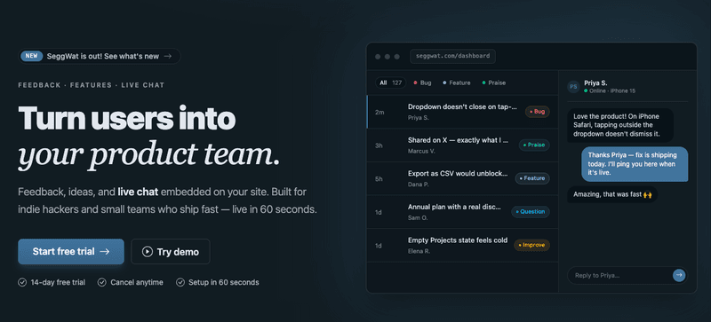Image resolution: width=711 pixels, height=322 pixels.
Task: Click the checkmark icon beside 14-day free trial
Action: tap(22, 283)
